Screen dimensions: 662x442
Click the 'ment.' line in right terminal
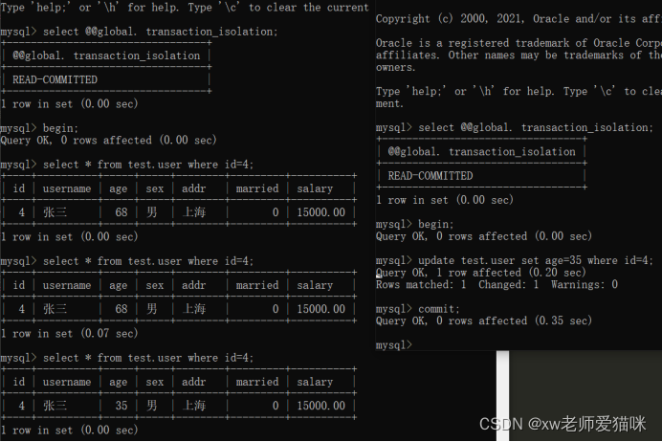point(389,104)
